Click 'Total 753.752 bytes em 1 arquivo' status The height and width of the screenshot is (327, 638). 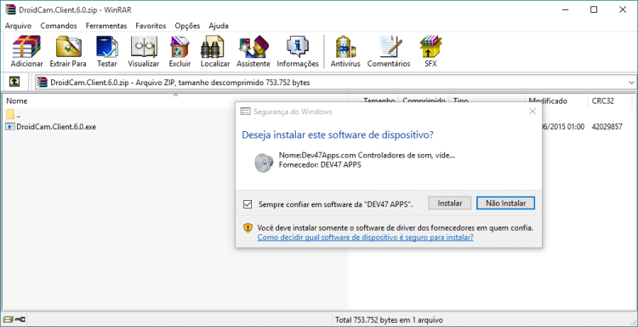tap(389, 320)
